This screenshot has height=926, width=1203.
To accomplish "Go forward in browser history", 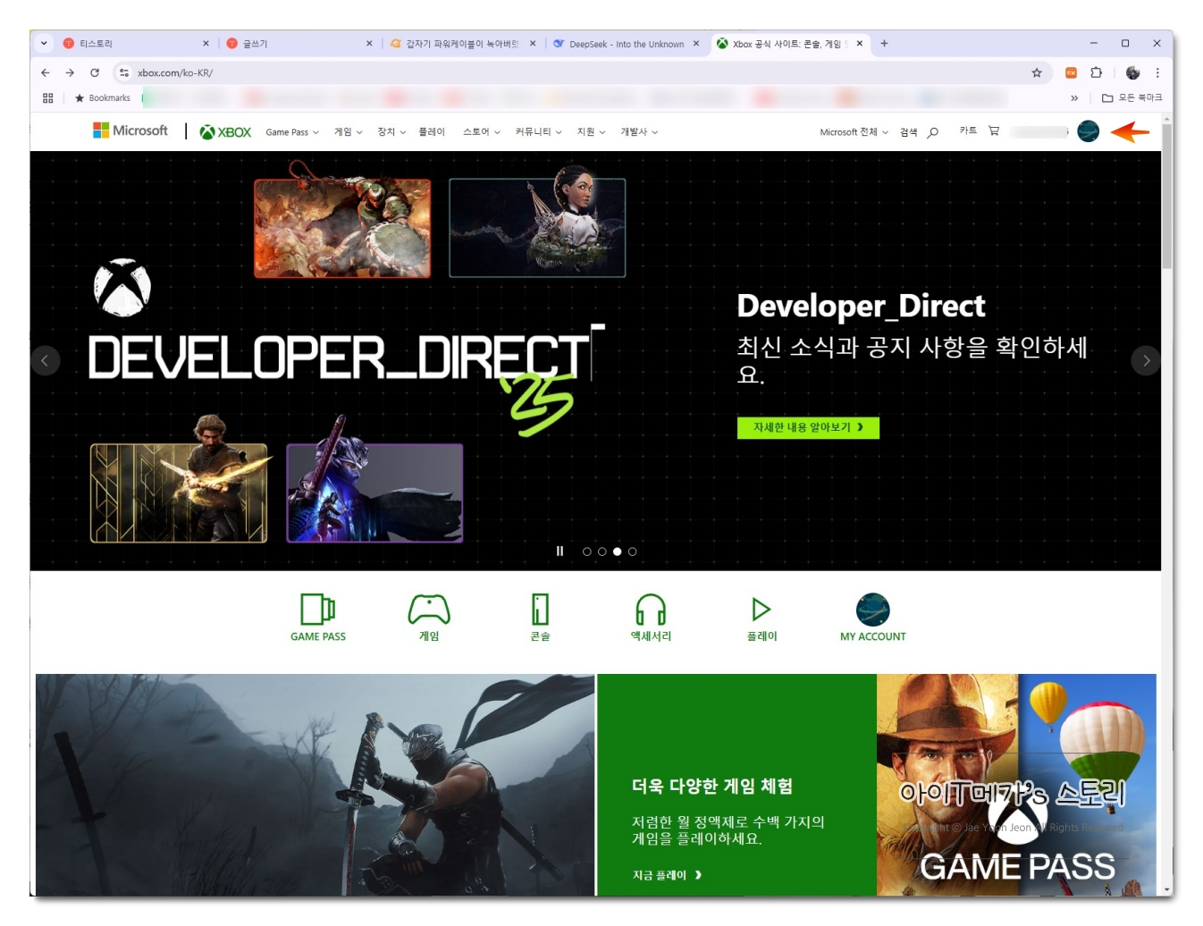I will (70, 72).
